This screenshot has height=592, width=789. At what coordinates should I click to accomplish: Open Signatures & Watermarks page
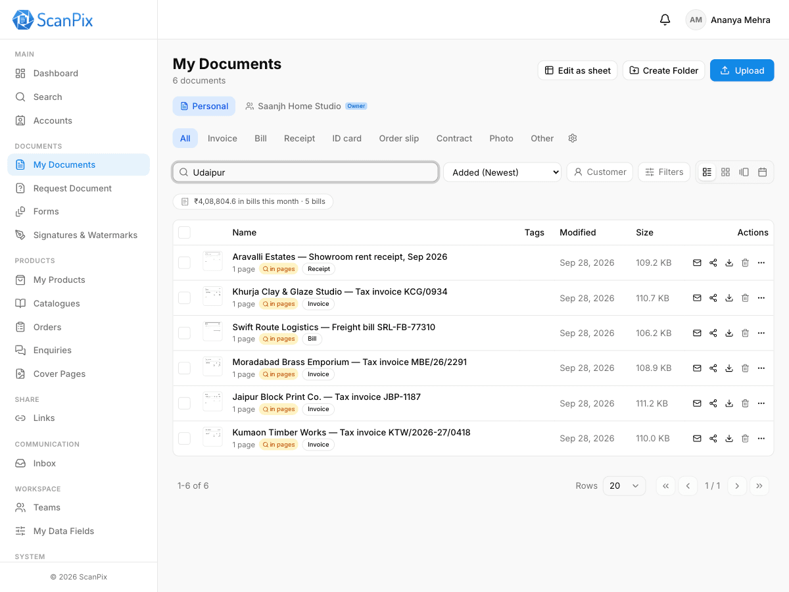pyautogui.click(x=78, y=235)
